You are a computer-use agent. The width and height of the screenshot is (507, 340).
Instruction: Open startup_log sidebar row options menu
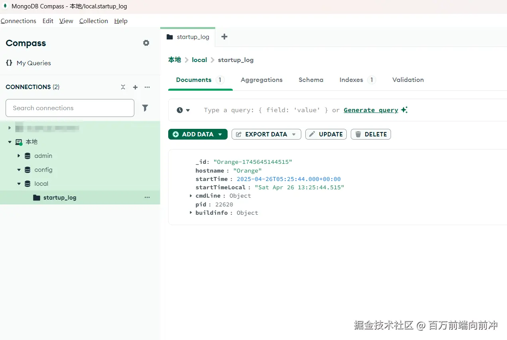147,198
